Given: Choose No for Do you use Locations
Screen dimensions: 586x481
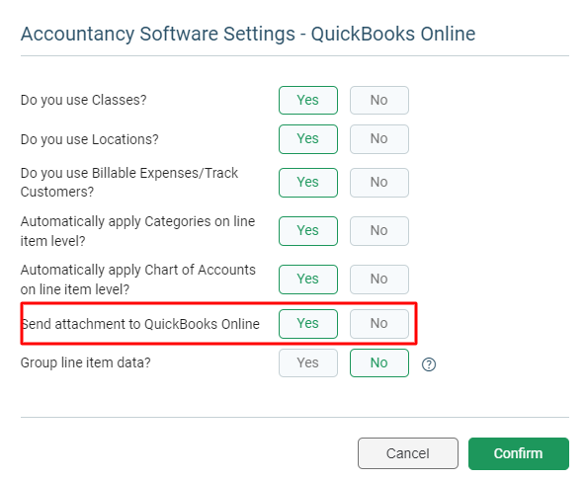Looking at the screenshot, I should [x=378, y=139].
